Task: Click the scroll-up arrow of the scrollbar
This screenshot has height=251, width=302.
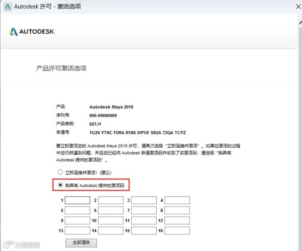Action: (x=300, y=22)
